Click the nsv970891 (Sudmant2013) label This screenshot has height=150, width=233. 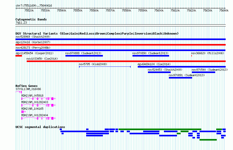pyautogui.click(x=187, y=75)
